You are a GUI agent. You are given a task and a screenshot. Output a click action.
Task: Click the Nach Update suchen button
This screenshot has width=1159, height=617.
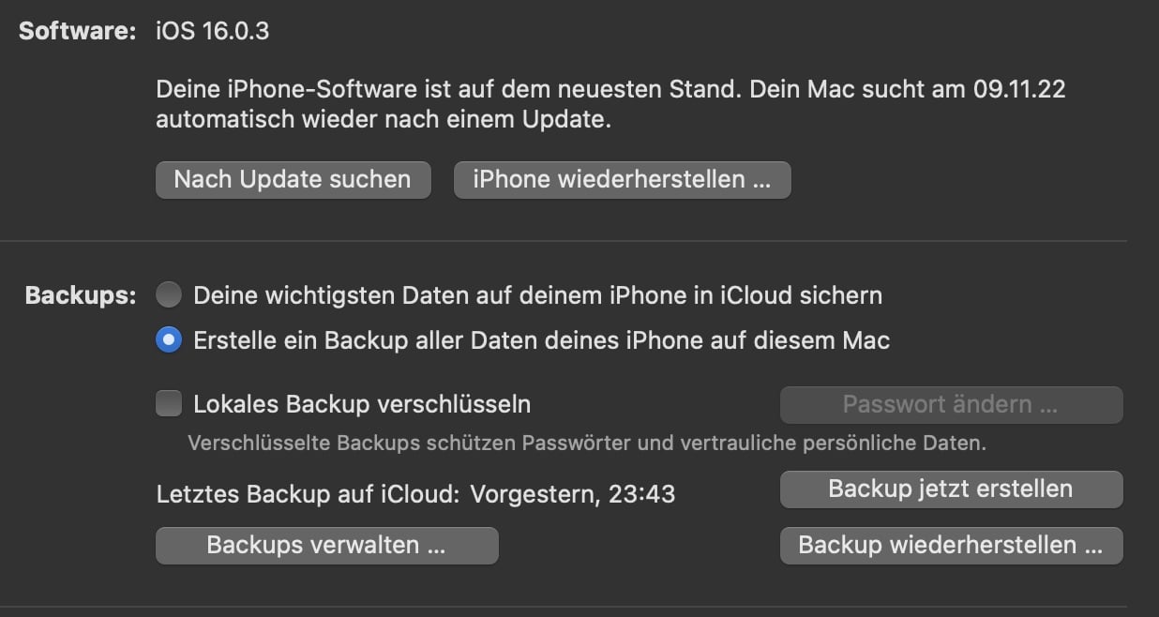pos(293,179)
